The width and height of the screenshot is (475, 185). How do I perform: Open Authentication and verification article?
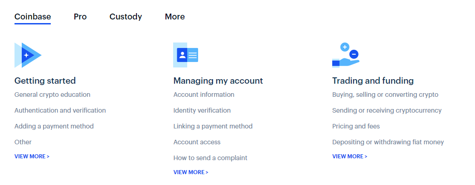click(60, 110)
